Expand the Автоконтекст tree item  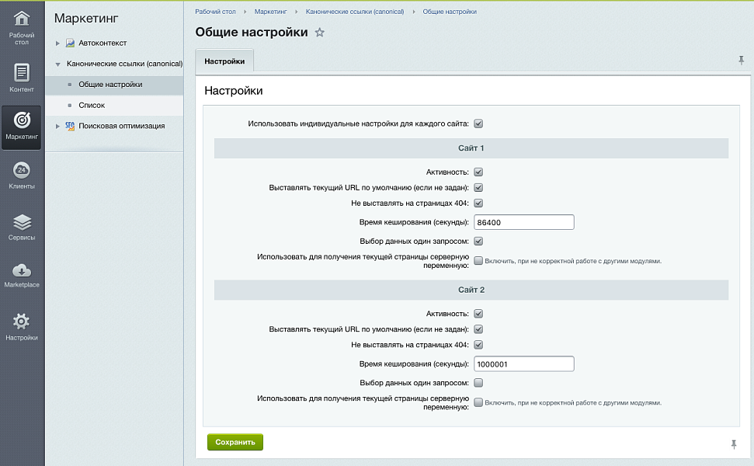[56, 43]
